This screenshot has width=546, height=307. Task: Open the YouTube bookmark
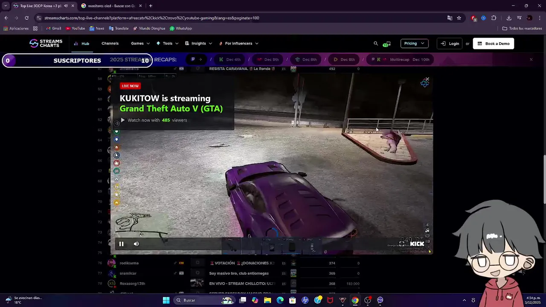coord(75,29)
